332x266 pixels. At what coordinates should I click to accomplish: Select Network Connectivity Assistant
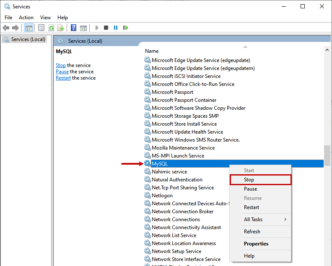(186, 227)
